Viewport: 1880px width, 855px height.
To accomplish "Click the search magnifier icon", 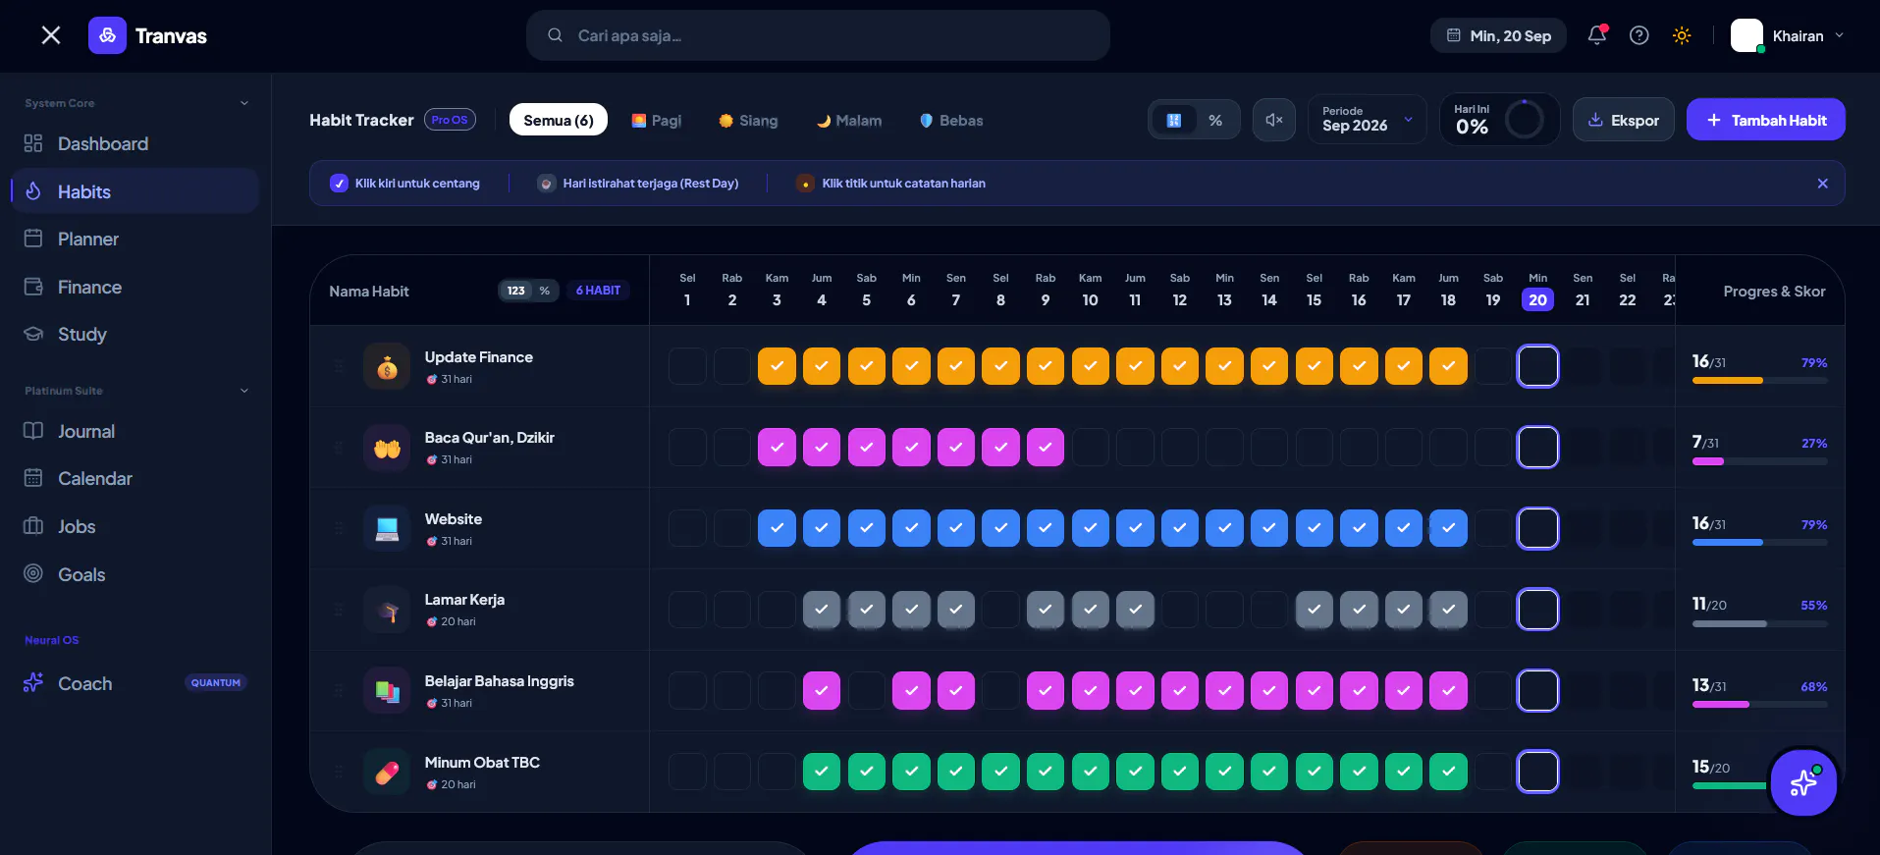I will click(555, 35).
